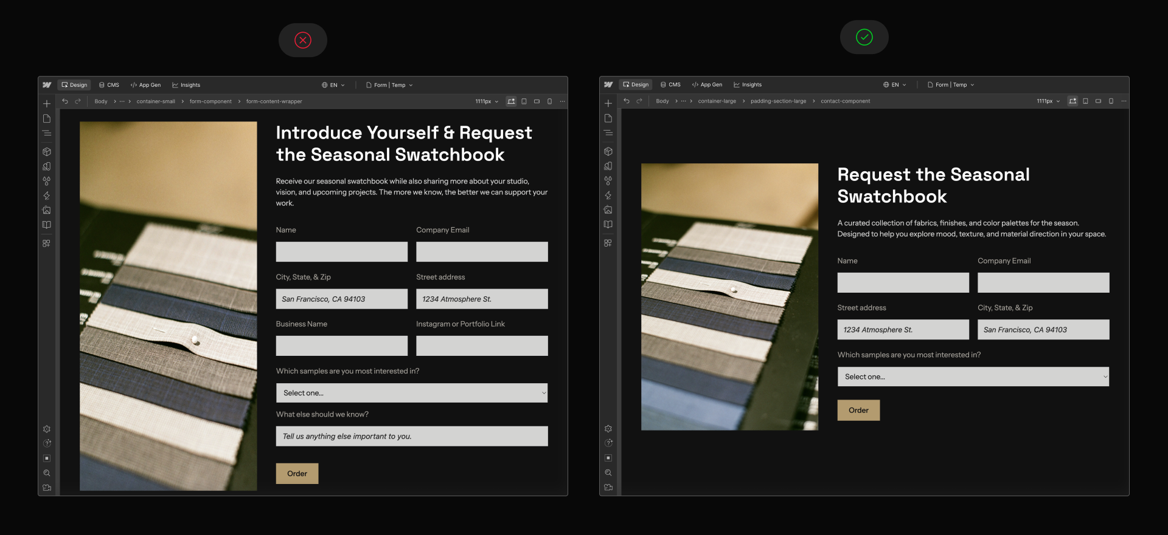Click the form-component breadcrumb

pyautogui.click(x=210, y=101)
